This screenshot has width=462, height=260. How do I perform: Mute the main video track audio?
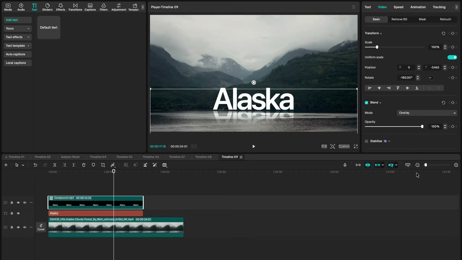[x=25, y=227]
